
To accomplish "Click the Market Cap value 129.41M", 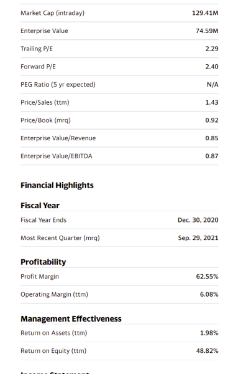I will coord(205,13).
